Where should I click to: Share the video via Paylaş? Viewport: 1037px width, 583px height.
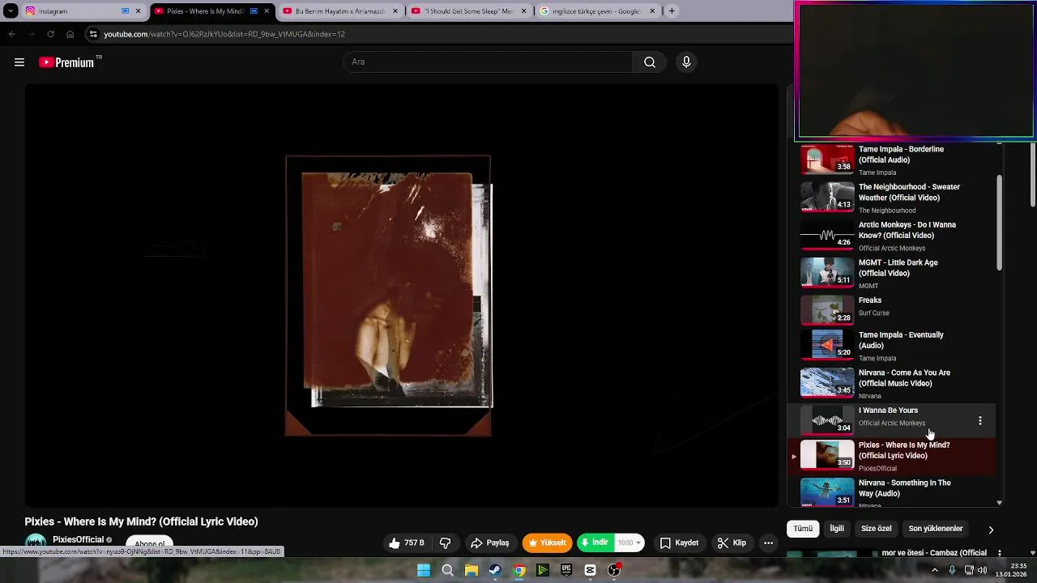(x=489, y=543)
